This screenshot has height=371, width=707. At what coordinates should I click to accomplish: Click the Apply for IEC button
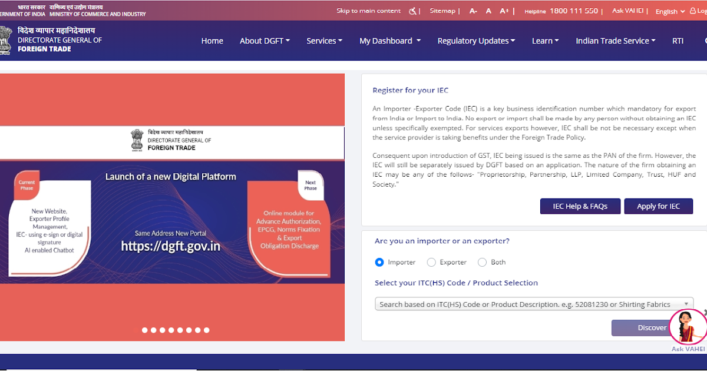click(x=658, y=206)
